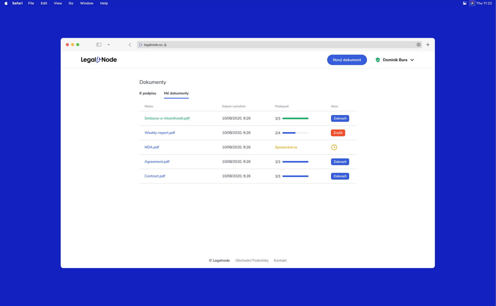Click the lock icon in the address bar
The image size is (496, 306).
point(165,44)
